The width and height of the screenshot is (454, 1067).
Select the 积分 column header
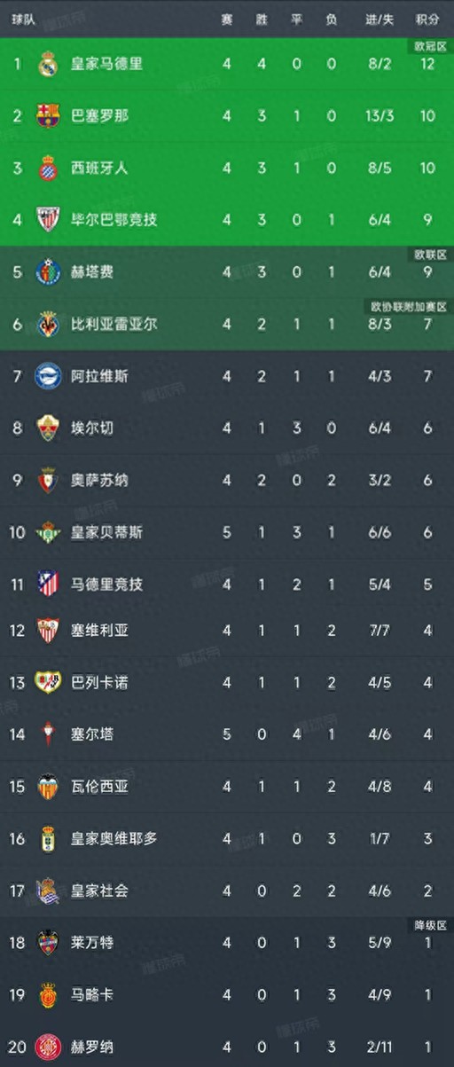(427, 20)
